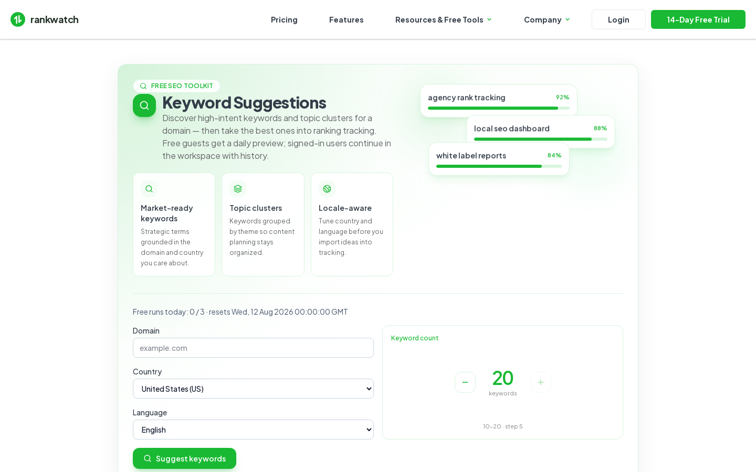
Task: Click the Topic clusters card title
Action: tap(256, 208)
